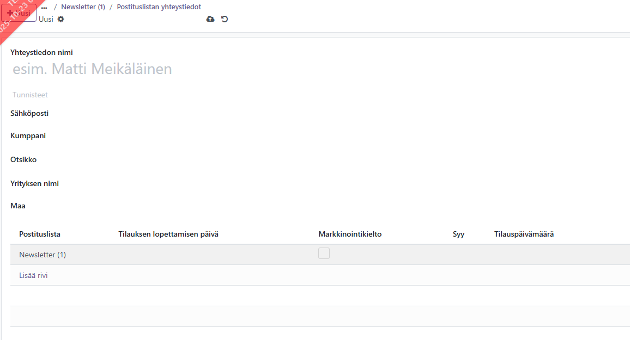
Task: Add a row with Lisää rivi
Action: pos(33,275)
